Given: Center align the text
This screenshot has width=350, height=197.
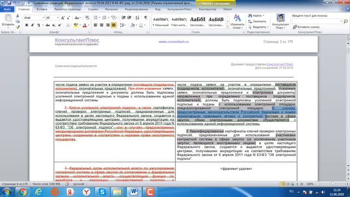Looking at the screenshot, I should 102,25.
